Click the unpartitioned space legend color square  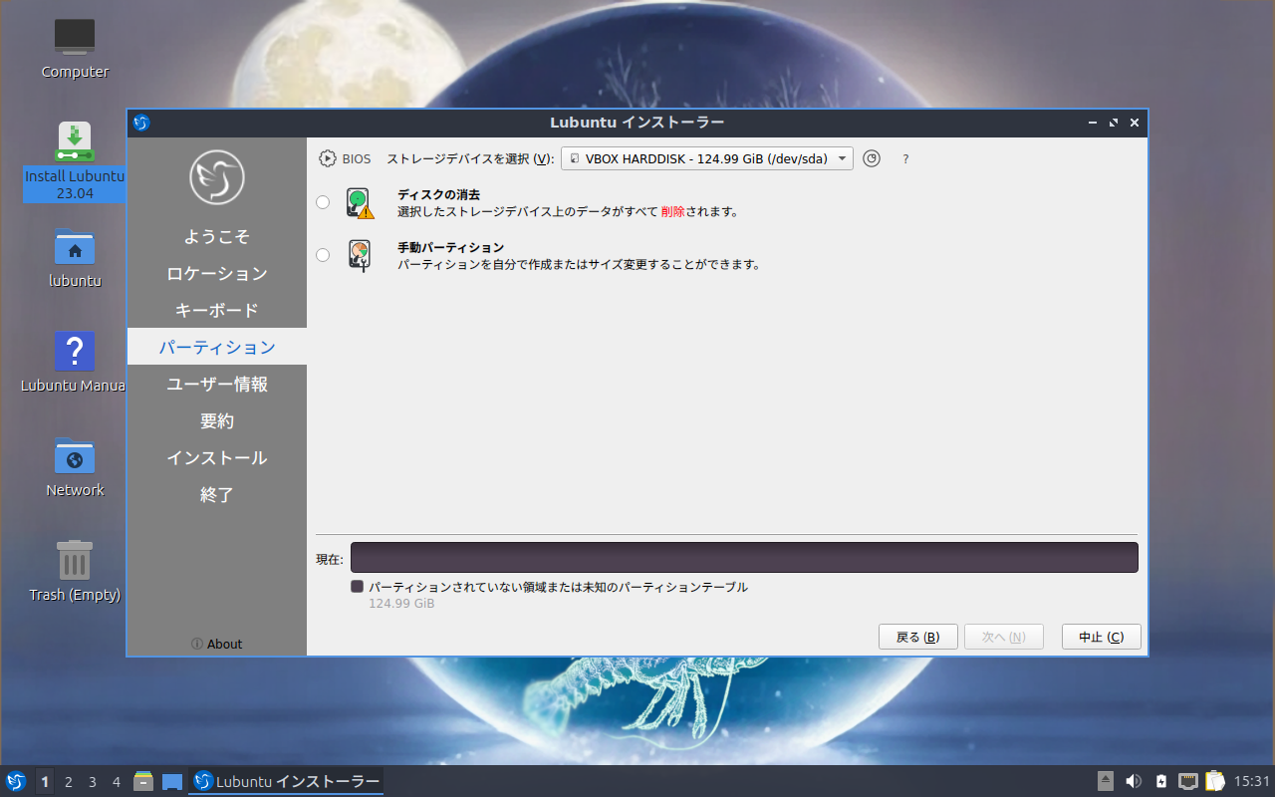(x=358, y=587)
